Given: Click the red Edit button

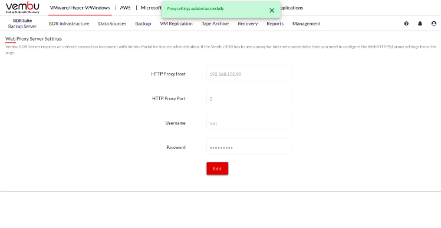Looking at the screenshot, I should click(218, 168).
